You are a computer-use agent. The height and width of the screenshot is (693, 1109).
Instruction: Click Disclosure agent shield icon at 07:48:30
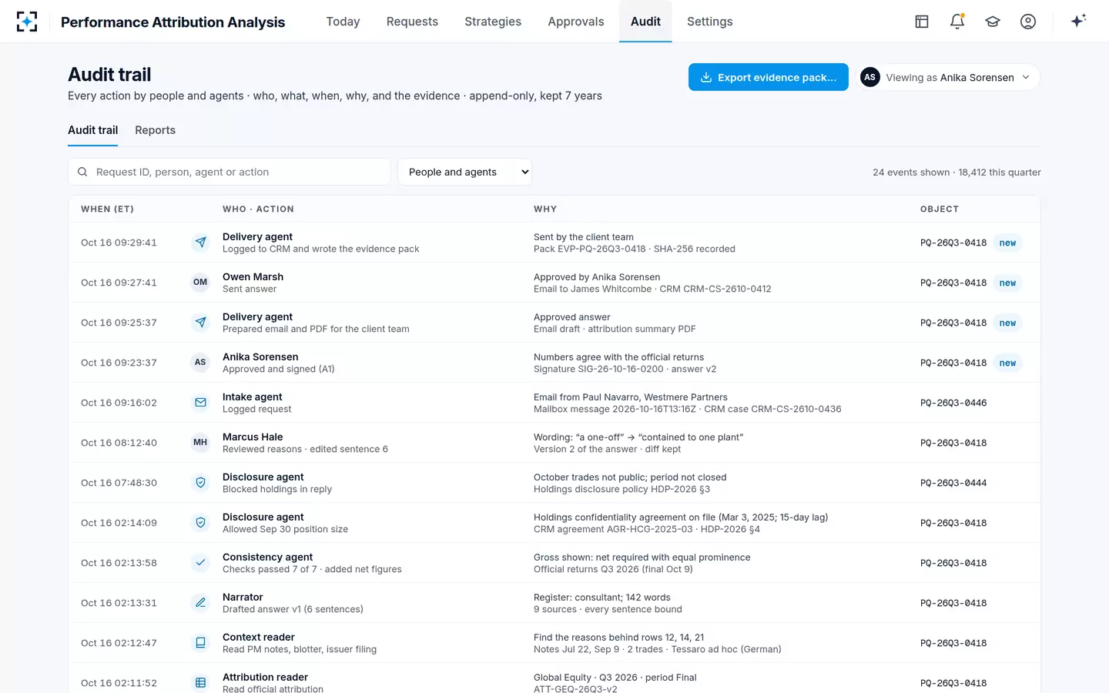(200, 483)
